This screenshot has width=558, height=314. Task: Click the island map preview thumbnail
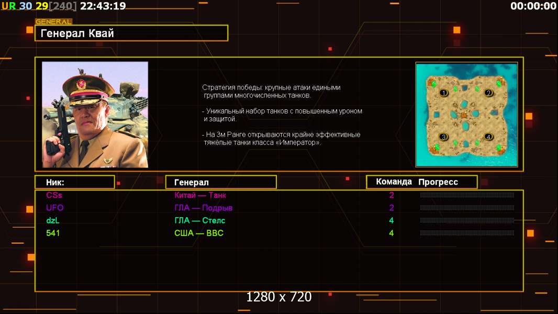click(466, 115)
